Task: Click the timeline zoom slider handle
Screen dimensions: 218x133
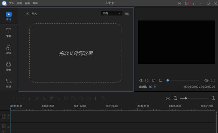Action: [x=186, y=98]
